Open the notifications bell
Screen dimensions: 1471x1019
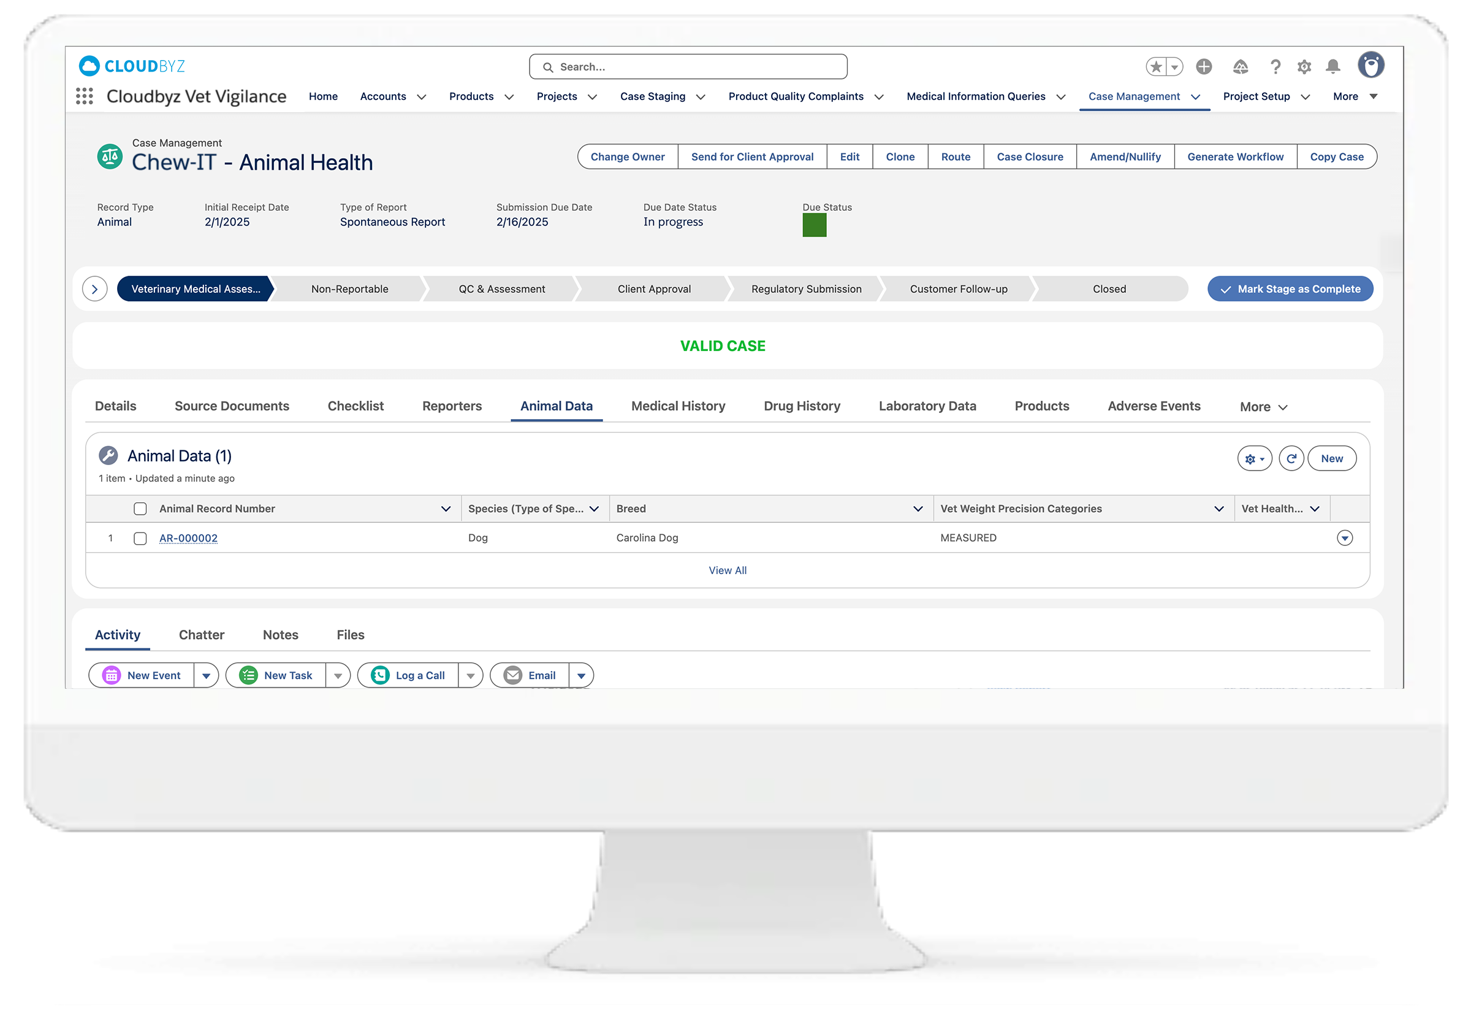[1333, 66]
